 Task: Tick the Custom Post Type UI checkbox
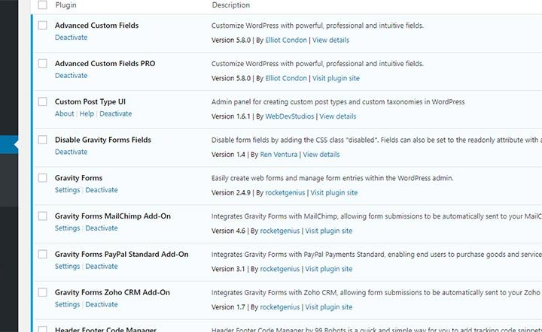coord(42,101)
